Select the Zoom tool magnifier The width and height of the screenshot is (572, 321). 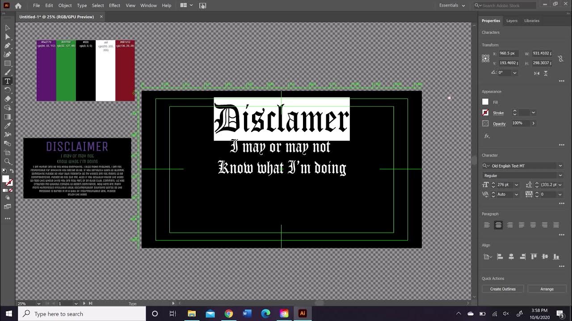(8, 161)
